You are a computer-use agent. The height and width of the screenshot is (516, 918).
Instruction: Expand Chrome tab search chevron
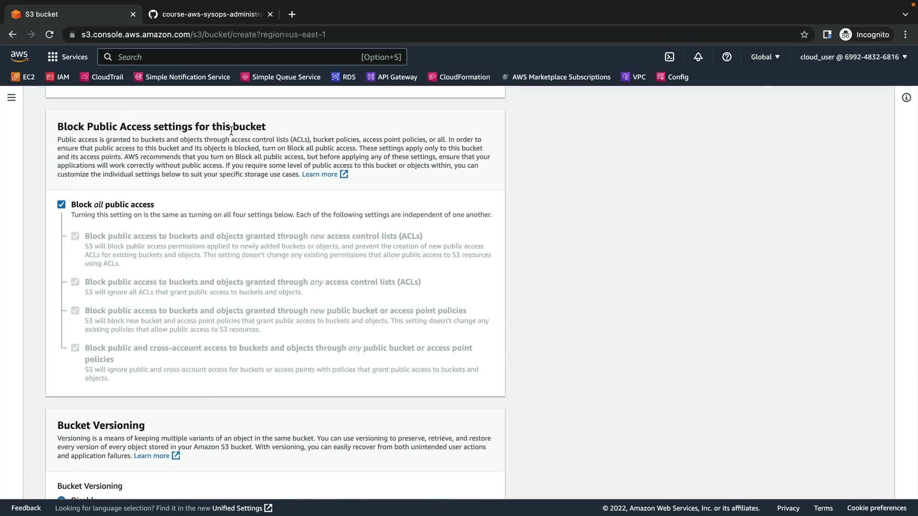[905, 14]
